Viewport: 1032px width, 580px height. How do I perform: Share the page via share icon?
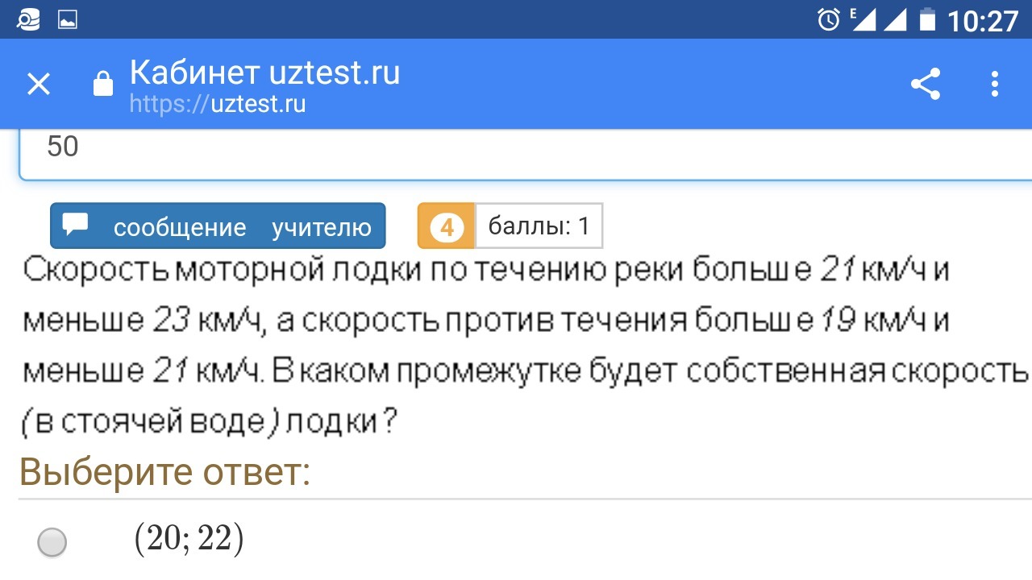926,84
